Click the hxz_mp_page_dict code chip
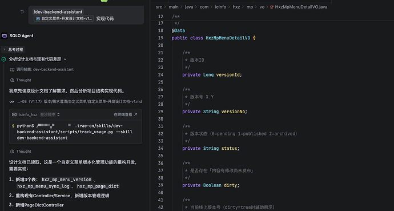394x211 pixels. coord(98,186)
